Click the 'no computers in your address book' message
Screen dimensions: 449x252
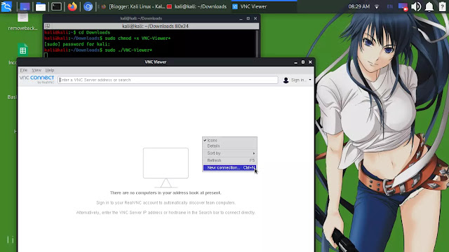(166, 193)
